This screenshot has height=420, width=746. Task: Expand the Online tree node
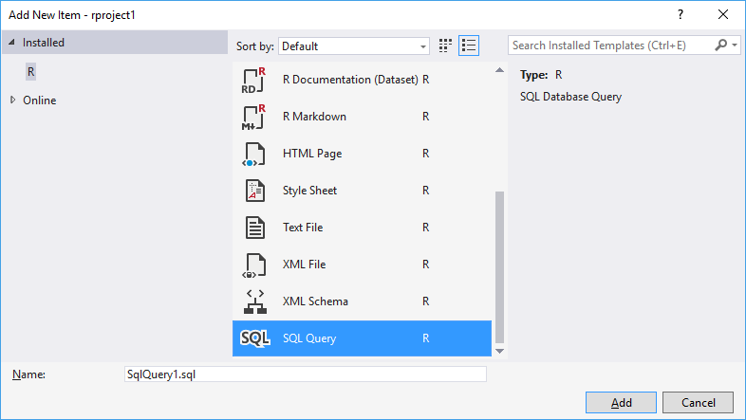pos(13,100)
